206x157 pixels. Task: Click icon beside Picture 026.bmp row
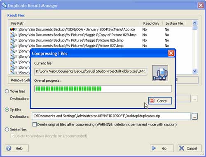click(12, 40)
